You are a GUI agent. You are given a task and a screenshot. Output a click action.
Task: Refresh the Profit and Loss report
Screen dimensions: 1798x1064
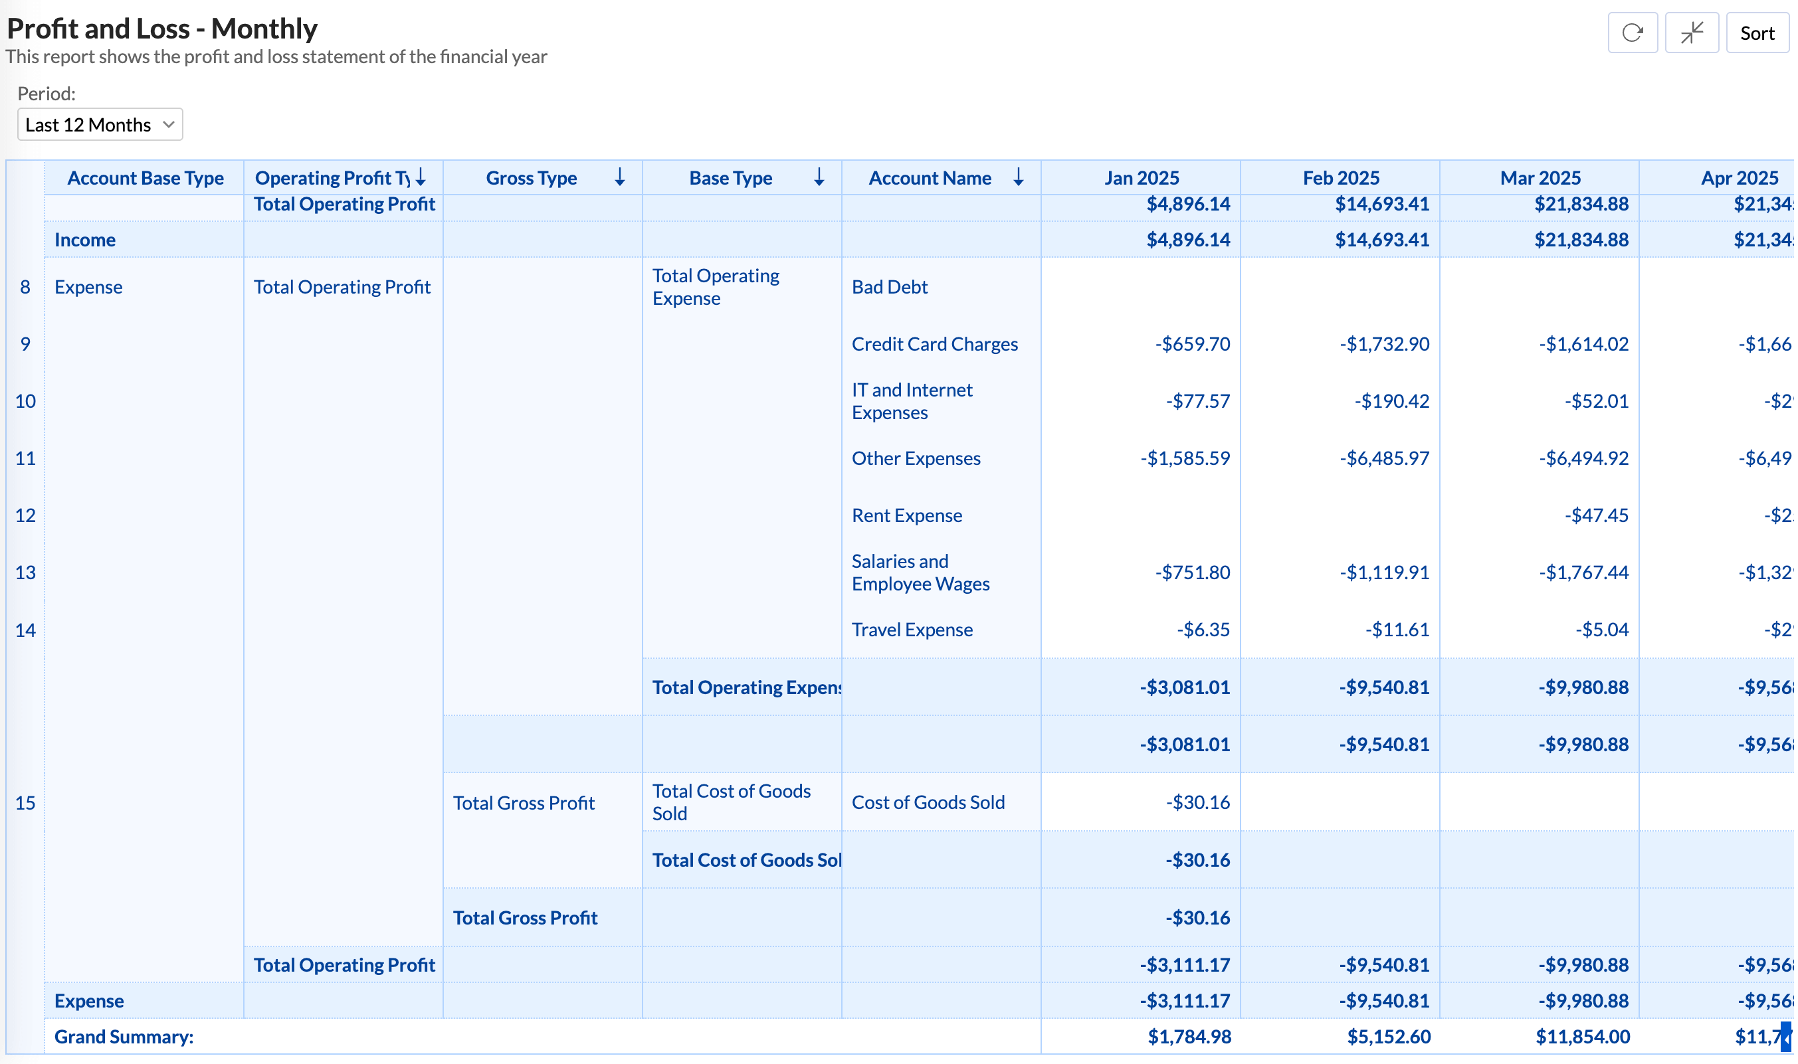[1633, 33]
